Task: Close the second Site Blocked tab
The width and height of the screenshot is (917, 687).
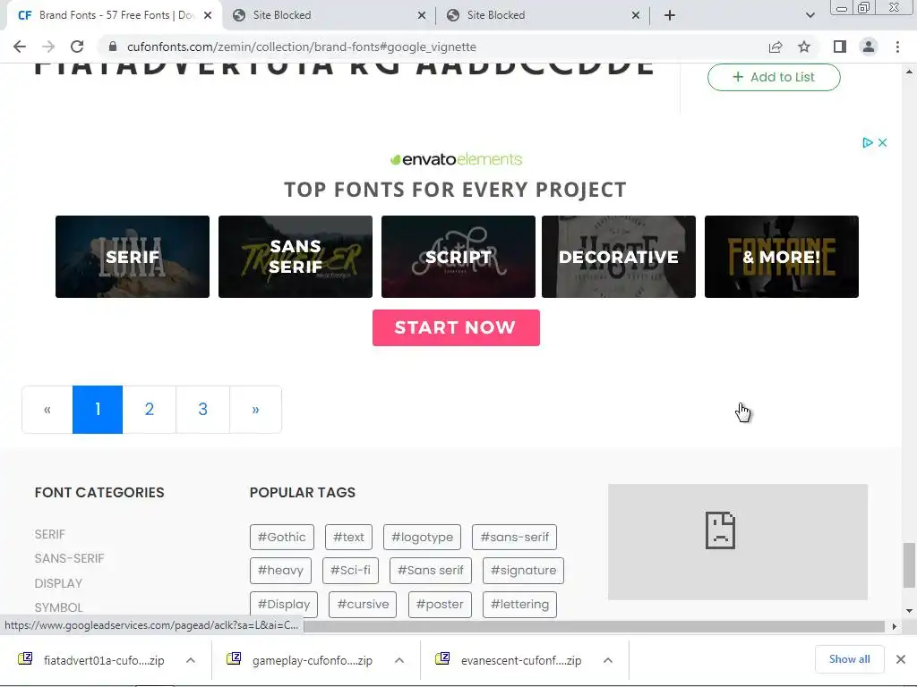Action: (x=636, y=15)
